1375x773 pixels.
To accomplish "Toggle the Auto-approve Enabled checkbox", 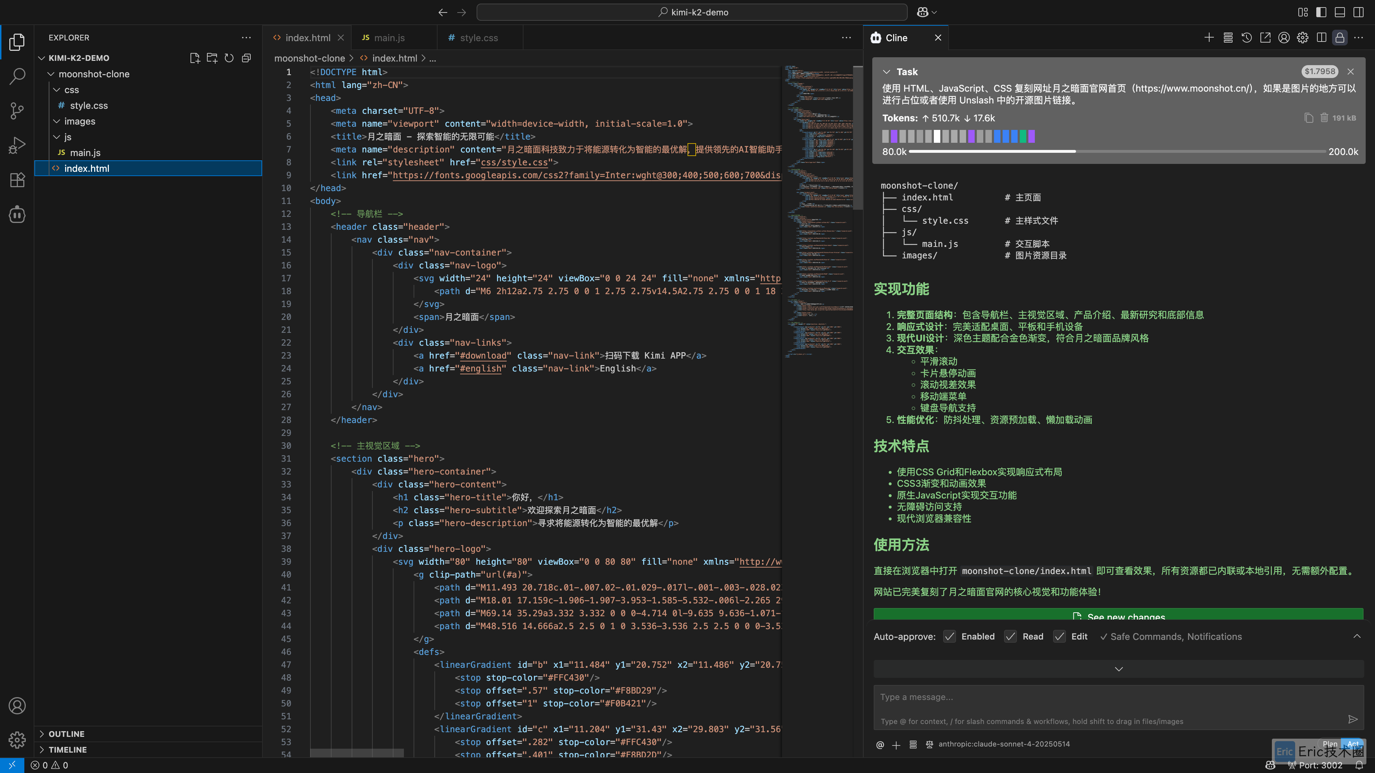I will tap(950, 636).
